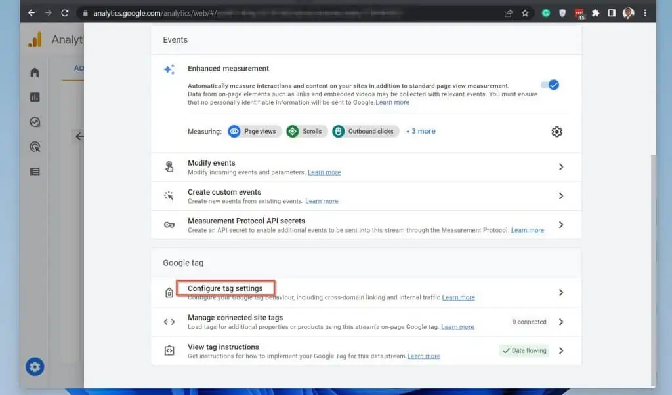Open the browser Extensions puzzle icon
The width and height of the screenshot is (672, 395).
(x=595, y=13)
